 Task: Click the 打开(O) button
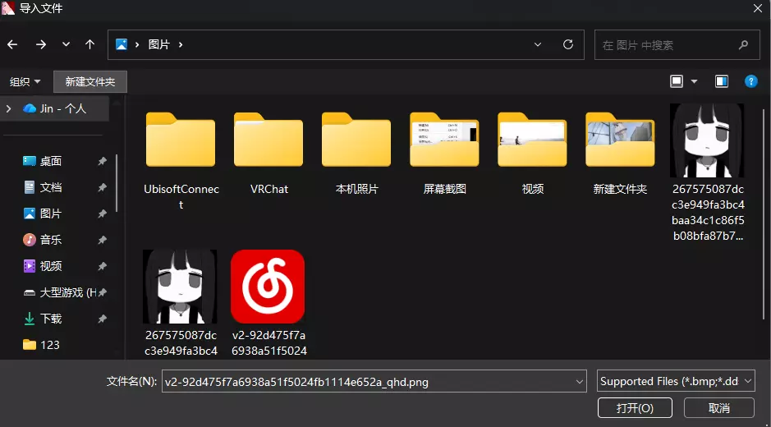click(635, 408)
